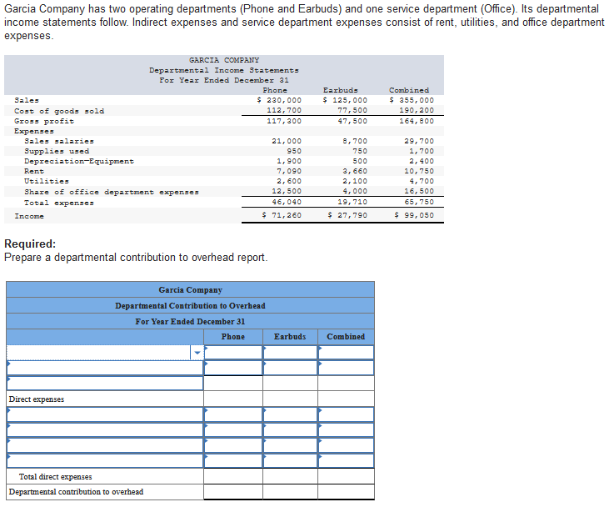This screenshot has width=609, height=507.
Task: Click Phone cell of fourth direct expense row
Action: [233, 461]
